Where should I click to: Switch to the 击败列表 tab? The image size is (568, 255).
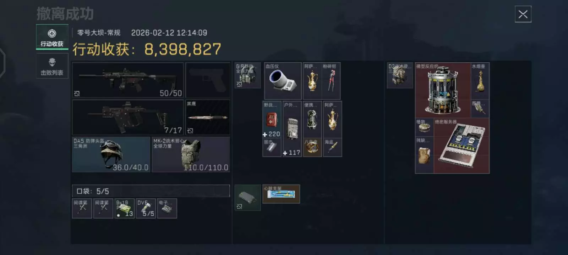coord(52,66)
